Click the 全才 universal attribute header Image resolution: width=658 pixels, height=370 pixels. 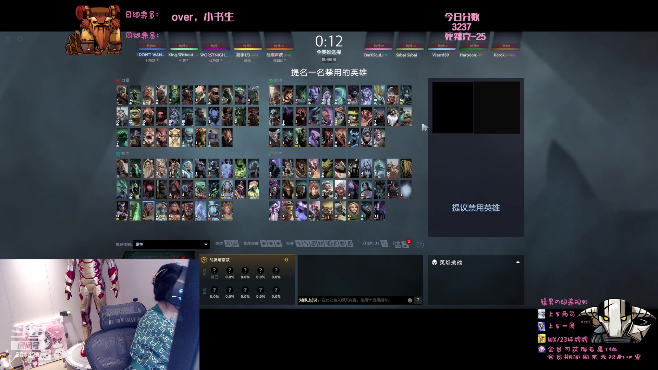click(276, 153)
